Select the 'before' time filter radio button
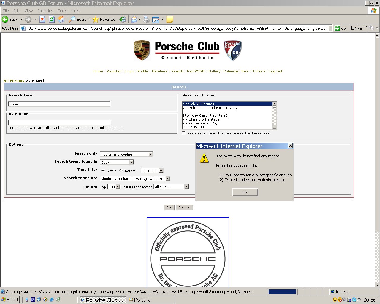 coord(121,170)
